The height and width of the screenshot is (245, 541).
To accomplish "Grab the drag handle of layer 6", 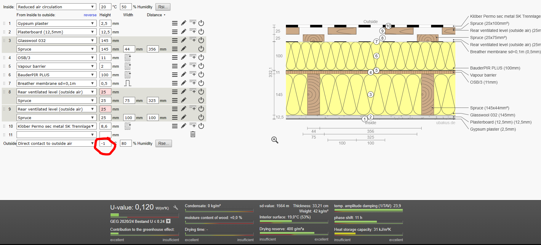I will (4, 75).
